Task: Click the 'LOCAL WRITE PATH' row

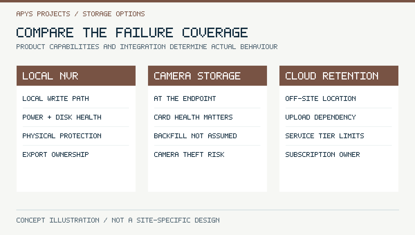Action: point(76,98)
